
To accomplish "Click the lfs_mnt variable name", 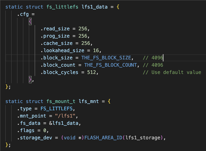I will click(89, 102).
